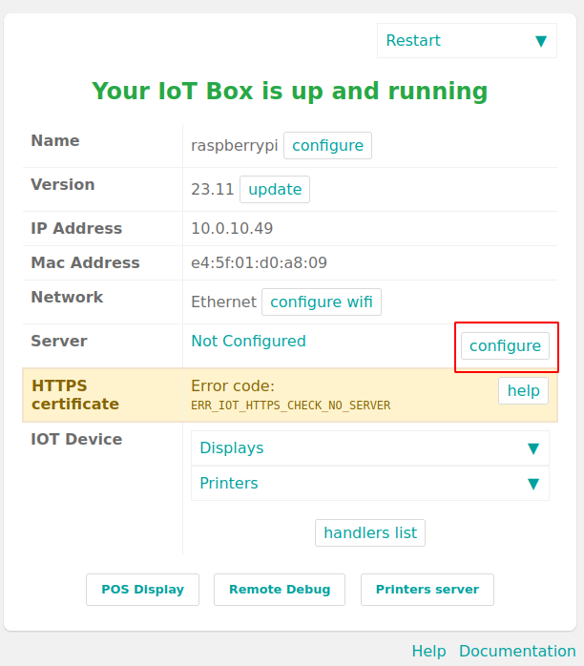The image size is (584, 666).
Task: Click the IoT Box status heading
Action: [290, 92]
